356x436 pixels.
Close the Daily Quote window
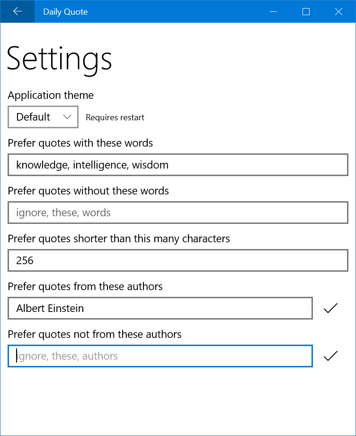pyautogui.click(x=338, y=12)
